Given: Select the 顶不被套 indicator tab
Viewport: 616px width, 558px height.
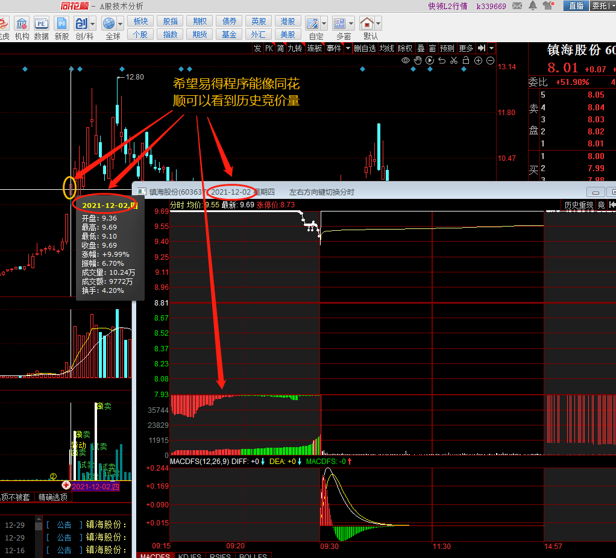Looking at the screenshot, I should (x=16, y=497).
